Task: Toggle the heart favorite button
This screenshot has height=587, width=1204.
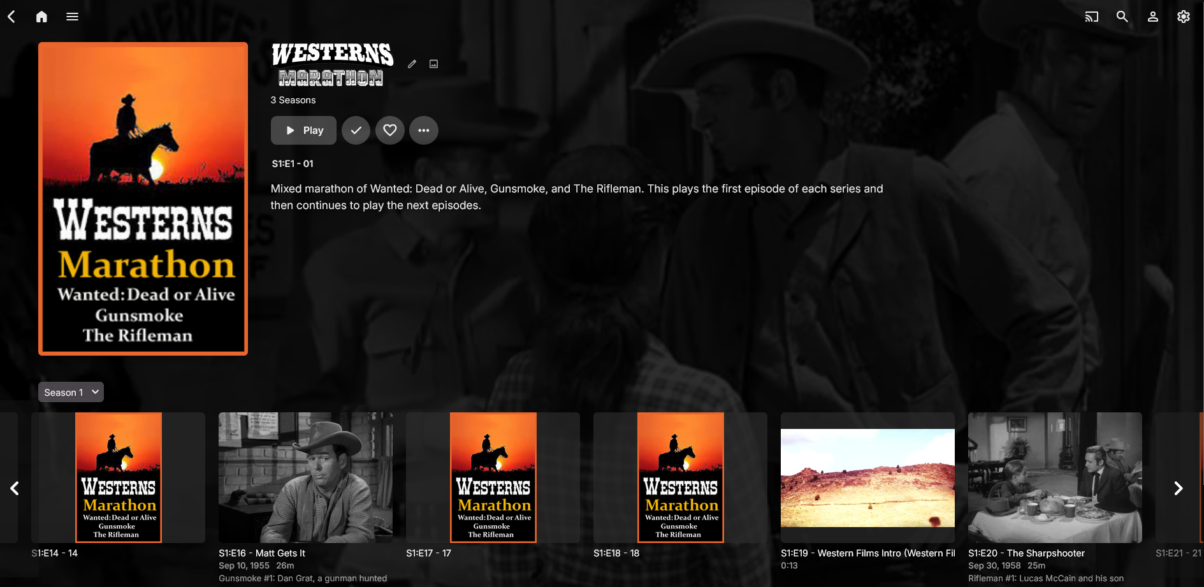Action: click(390, 131)
